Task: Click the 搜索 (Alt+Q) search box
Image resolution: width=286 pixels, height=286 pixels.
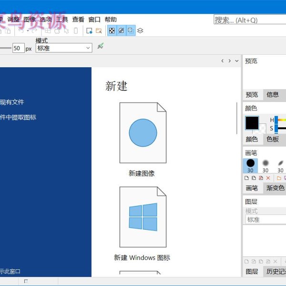Action: pyautogui.click(x=250, y=20)
